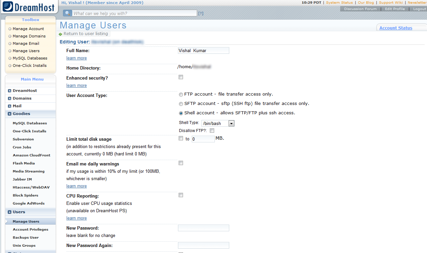Open the Media Streaming menu item
Viewport: 427px width, 253px height.
[x=28, y=171]
